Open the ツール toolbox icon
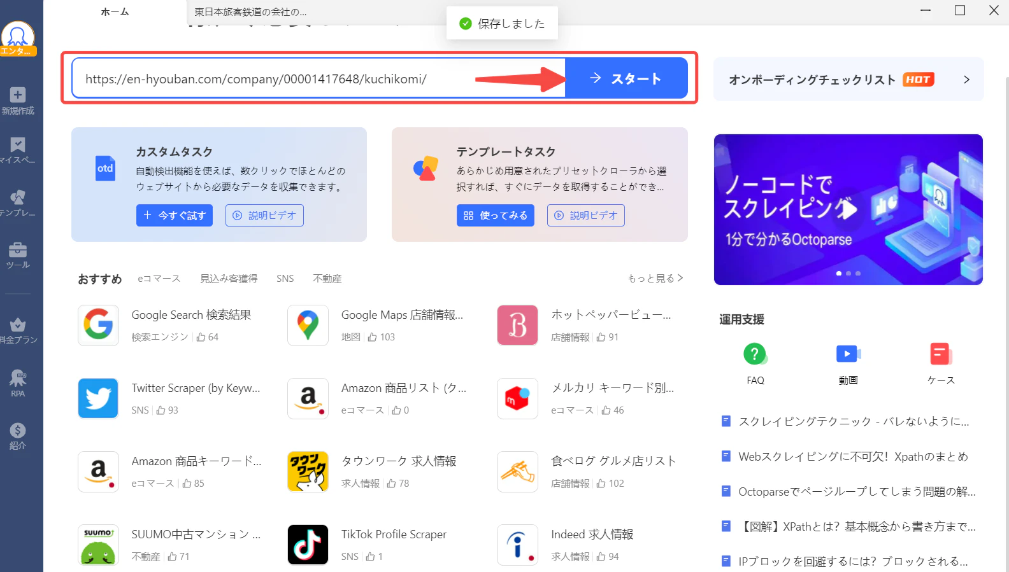The image size is (1009, 572). point(18,249)
